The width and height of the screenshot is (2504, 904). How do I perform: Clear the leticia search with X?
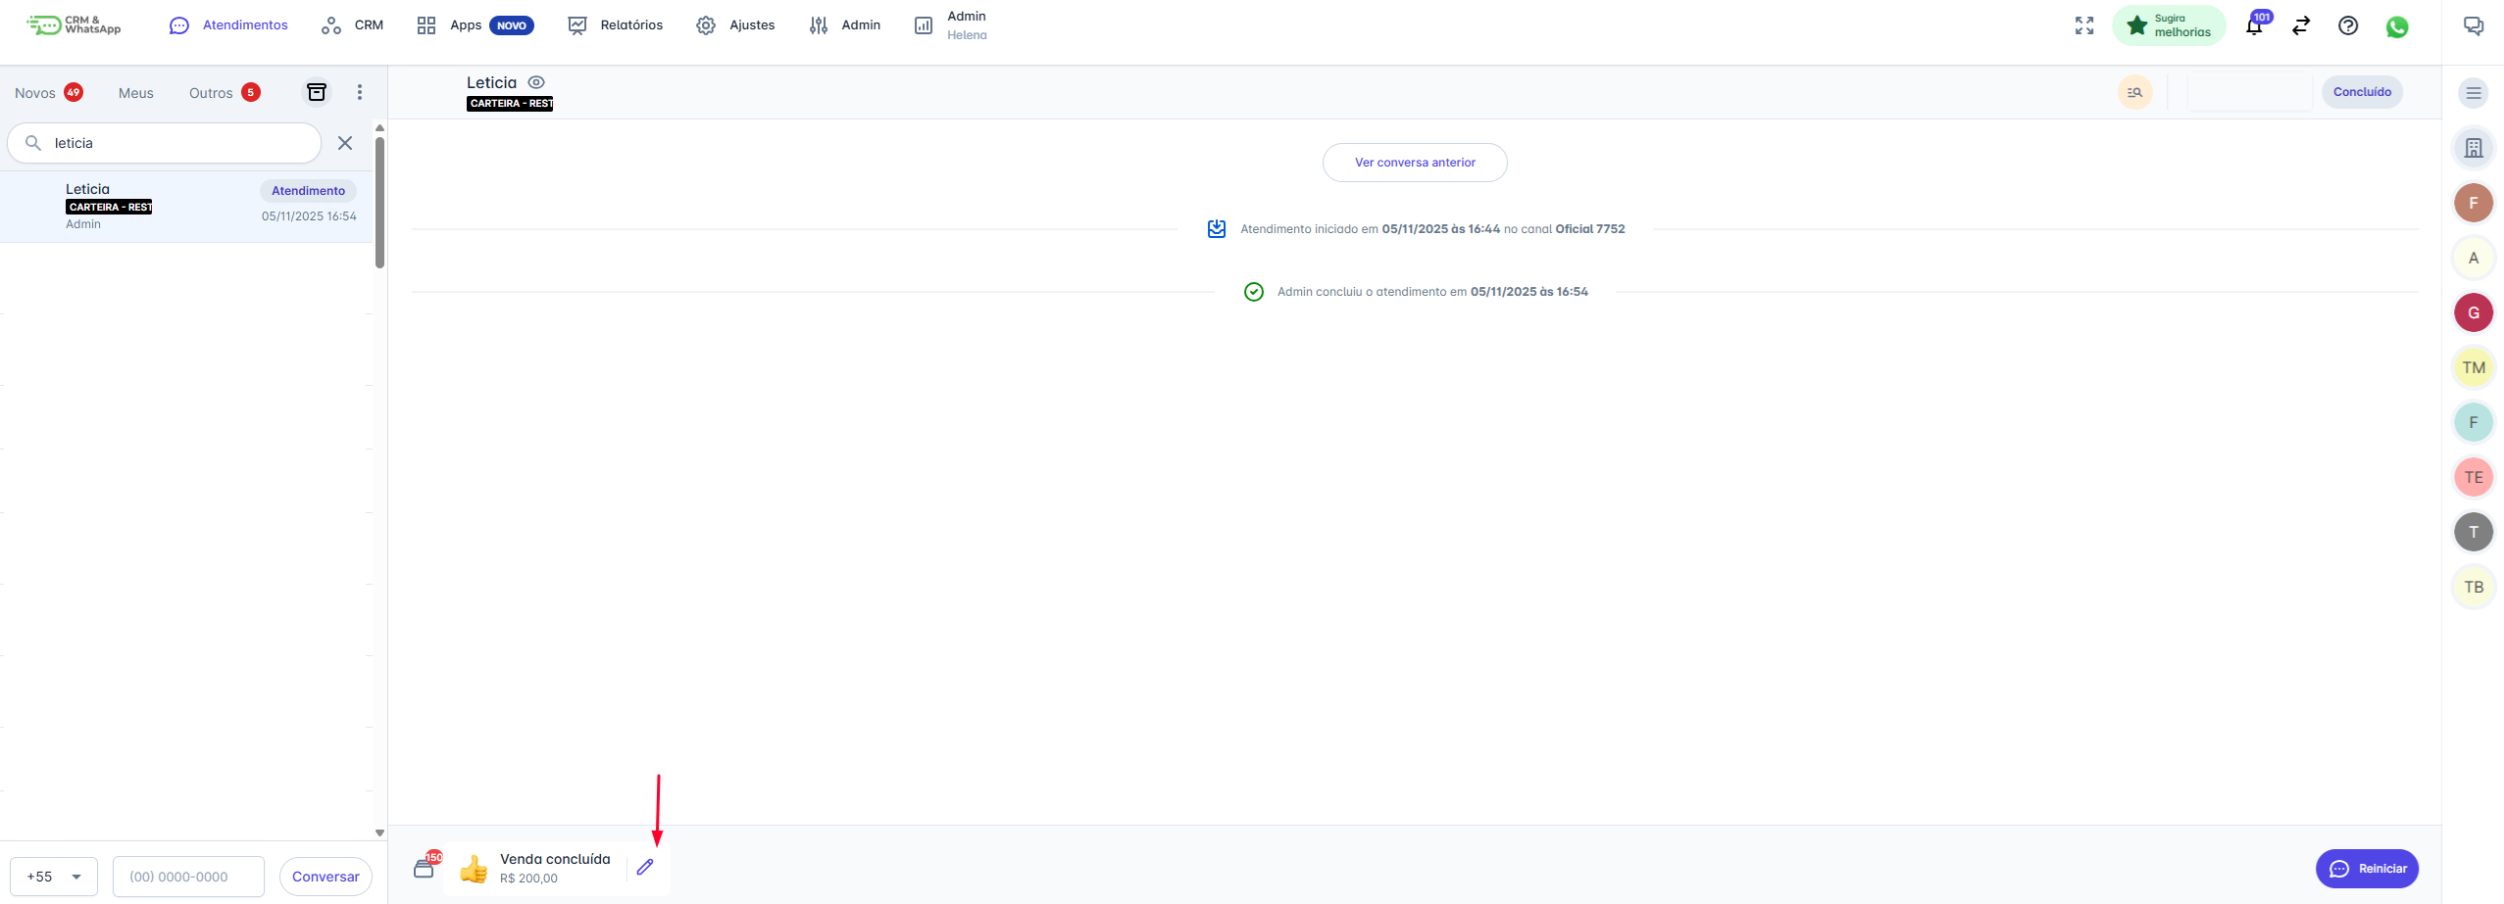tap(345, 143)
